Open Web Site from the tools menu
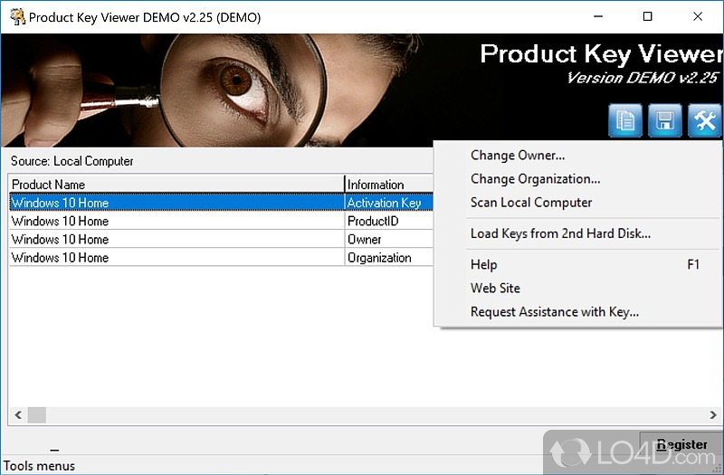The image size is (724, 475). 495,288
